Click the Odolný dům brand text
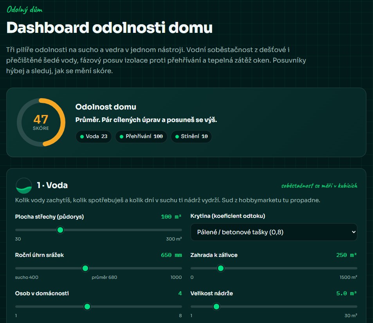 25,10
